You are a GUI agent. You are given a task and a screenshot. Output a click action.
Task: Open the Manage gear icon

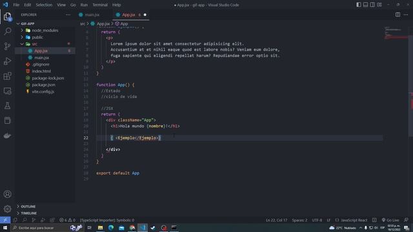coord(7,209)
